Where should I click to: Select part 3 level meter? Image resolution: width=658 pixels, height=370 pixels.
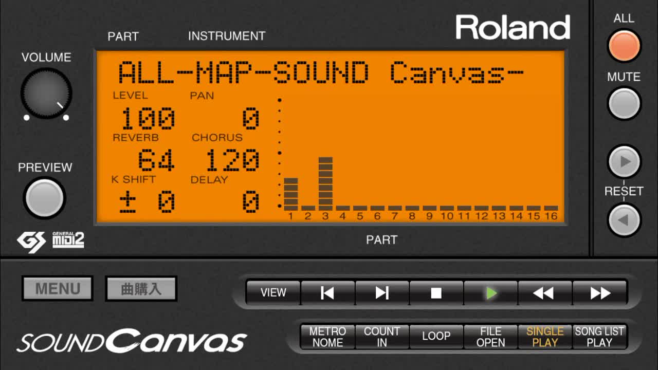pos(325,183)
